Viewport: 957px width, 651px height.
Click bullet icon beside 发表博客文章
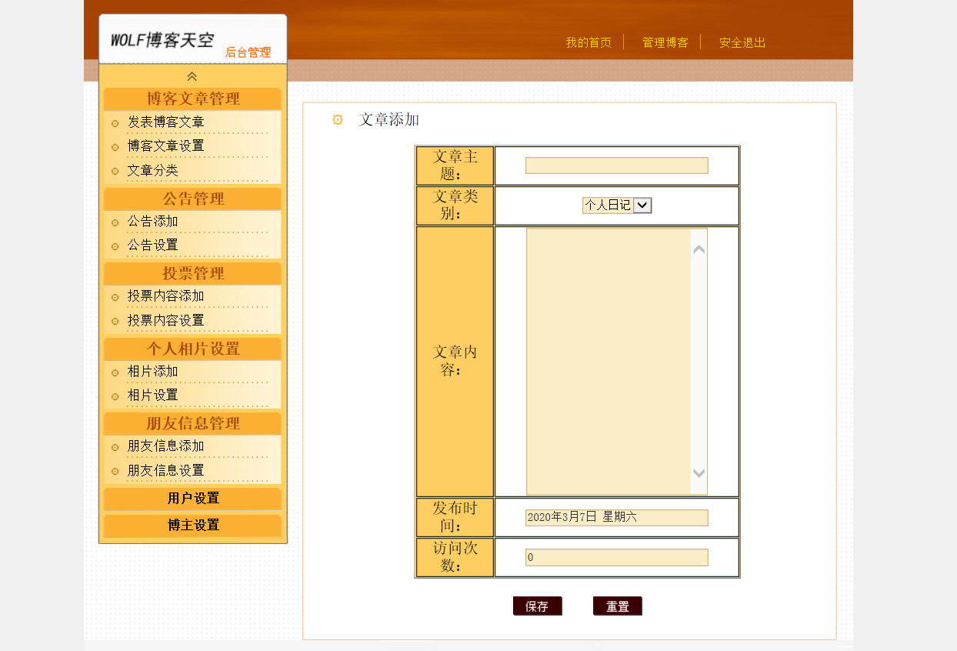(115, 123)
